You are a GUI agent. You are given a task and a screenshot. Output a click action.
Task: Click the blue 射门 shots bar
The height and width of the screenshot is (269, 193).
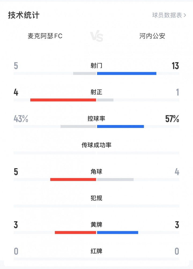[127, 73]
